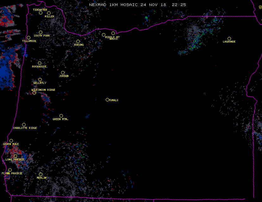The image size is (262, 202).
Task: Click the Tidewater station circle marker
Action: point(41,13)
